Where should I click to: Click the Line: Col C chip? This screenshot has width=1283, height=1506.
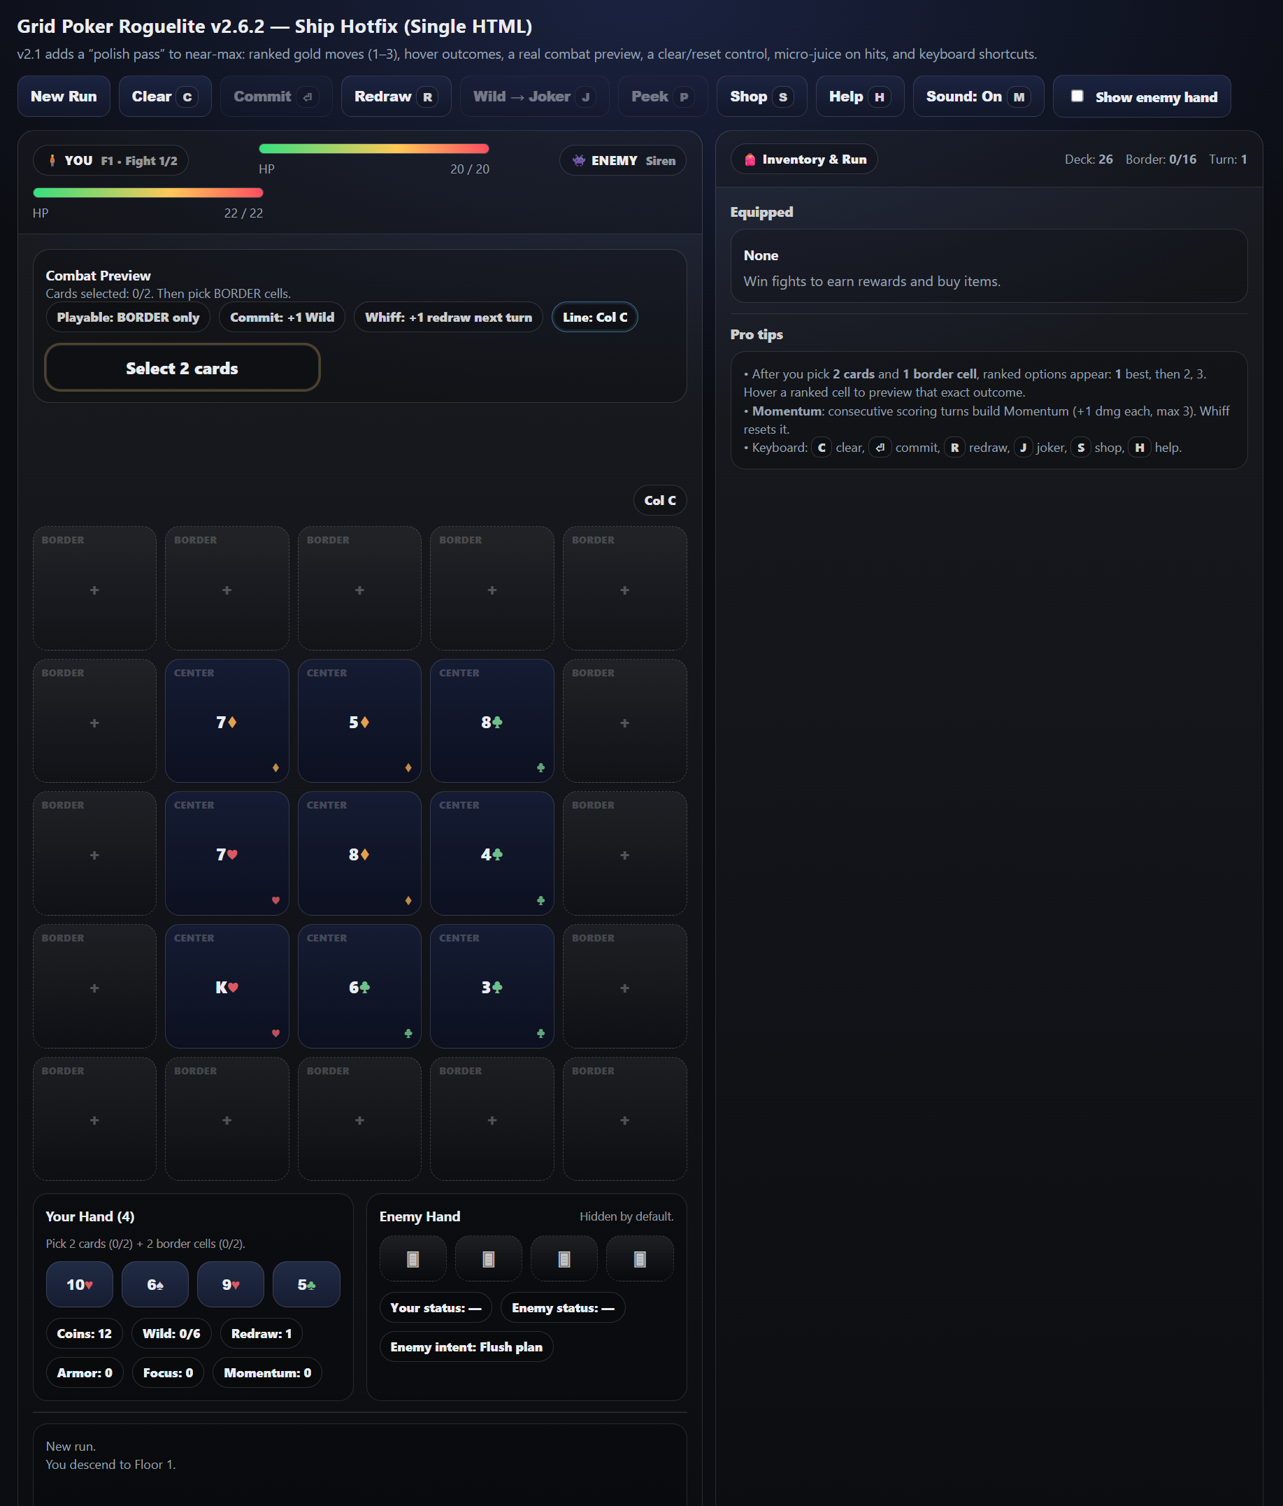pyautogui.click(x=595, y=317)
